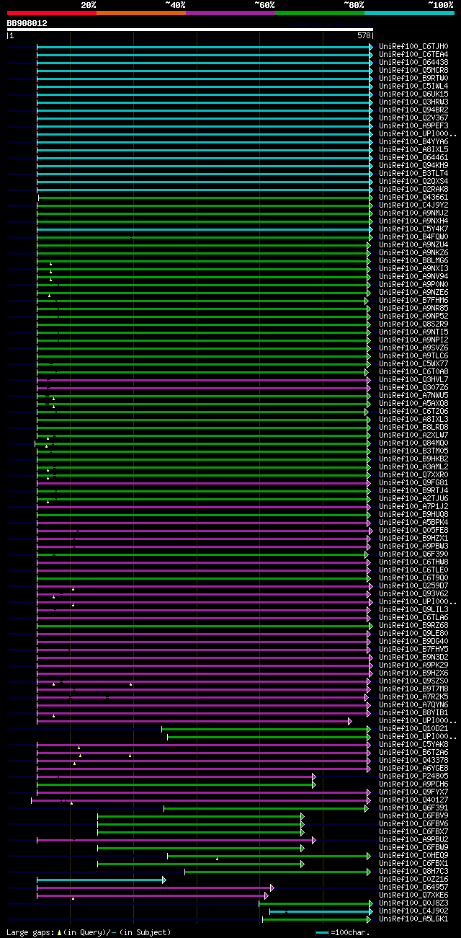
Task: Select the UniRef100_Q7XKE6 label
Action: point(413,895)
